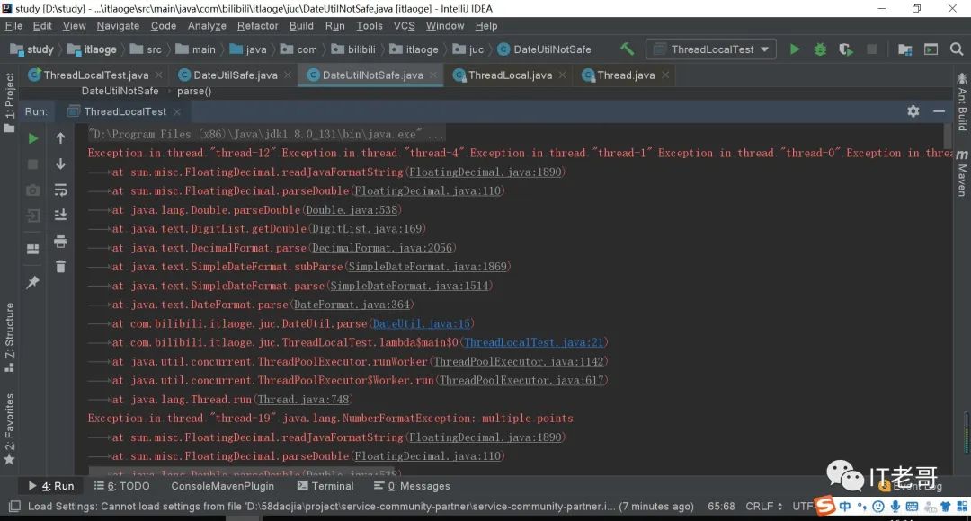Click DateUtilNotSafe class breadcrumb in navigation bar
Image resolution: width=971 pixels, height=521 pixels.
tap(544, 49)
